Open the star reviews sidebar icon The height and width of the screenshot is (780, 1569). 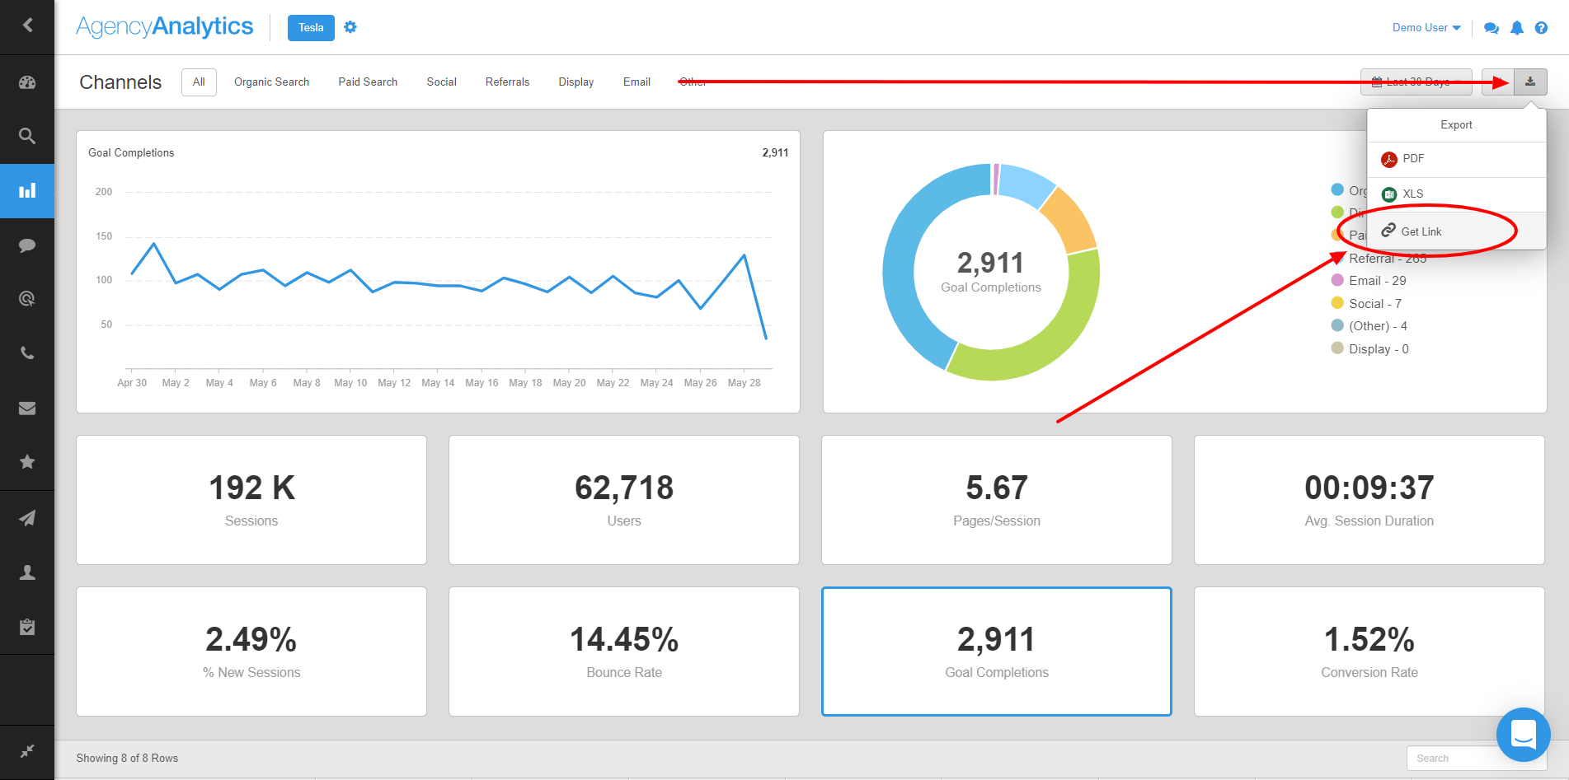[27, 462]
